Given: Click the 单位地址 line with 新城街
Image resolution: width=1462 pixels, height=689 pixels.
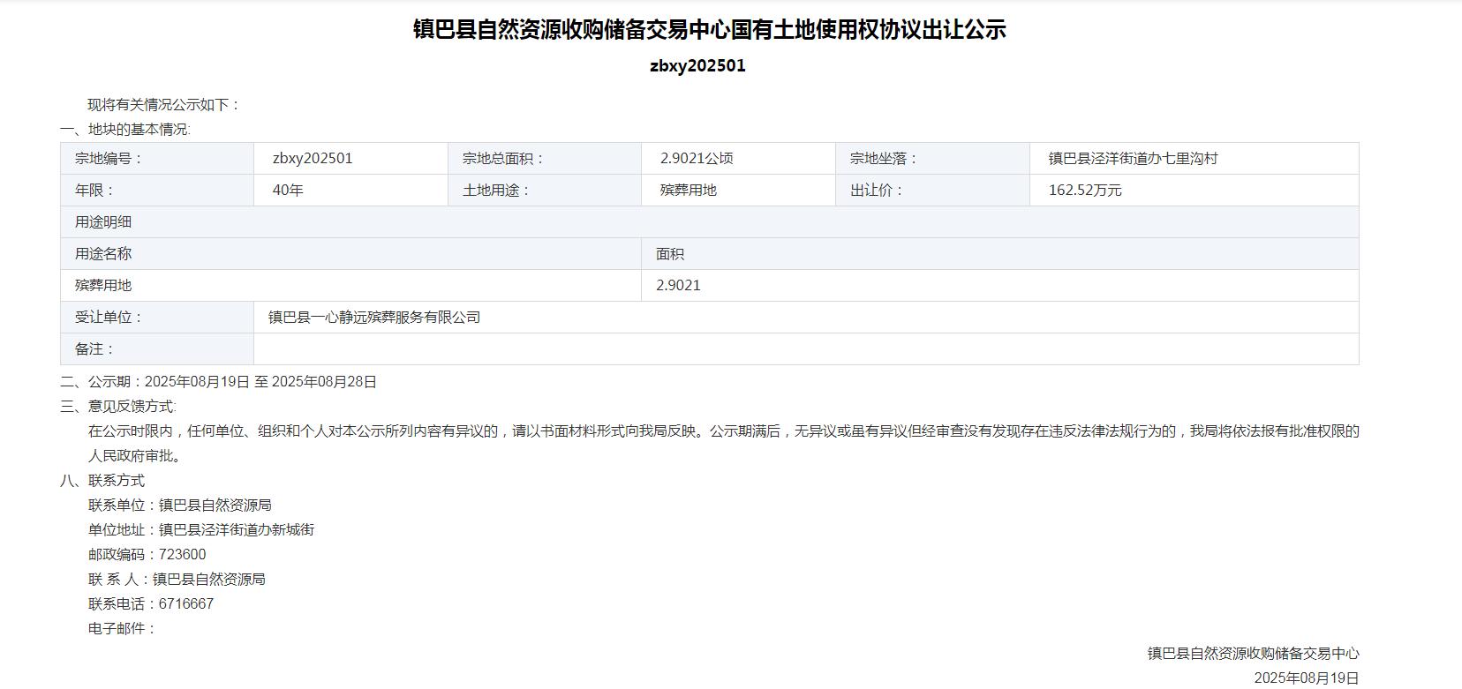Looking at the screenshot, I should tap(201, 530).
